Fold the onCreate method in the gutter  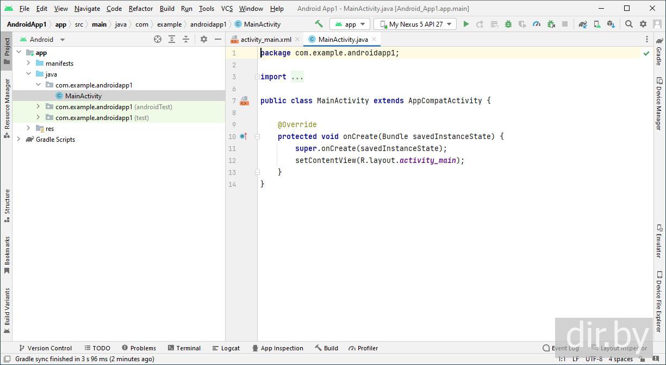click(257, 137)
